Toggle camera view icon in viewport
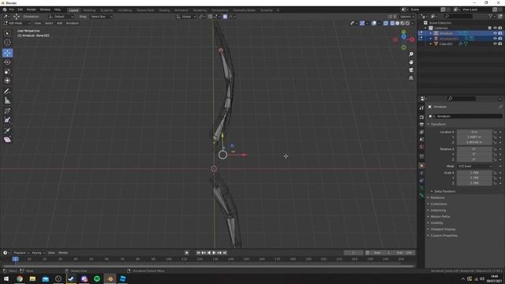Image resolution: width=505 pixels, height=284 pixels. pos(411,70)
